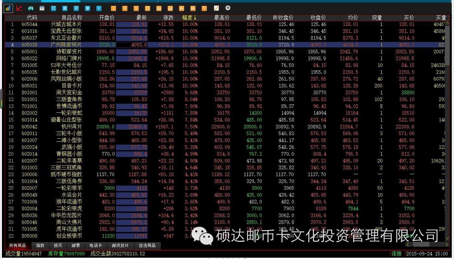Viewport: 454px width, 259px height.
Task: Select the 杭州湾片 row
Action: pyautogui.click(x=225, y=127)
